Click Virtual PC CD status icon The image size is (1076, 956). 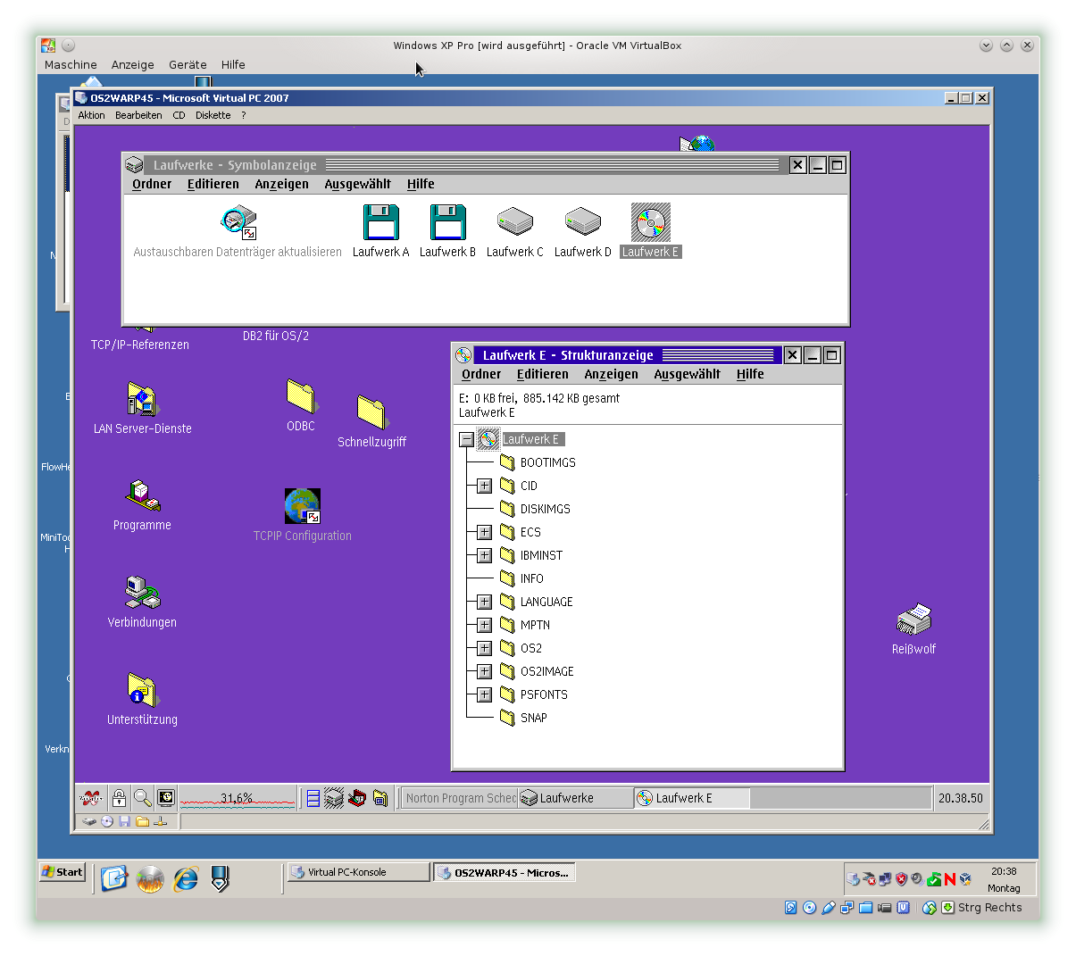107,821
